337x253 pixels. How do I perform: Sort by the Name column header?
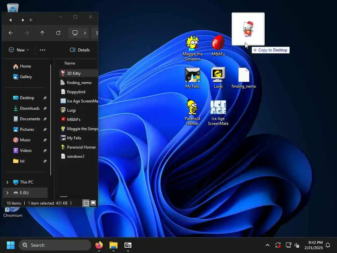click(70, 63)
